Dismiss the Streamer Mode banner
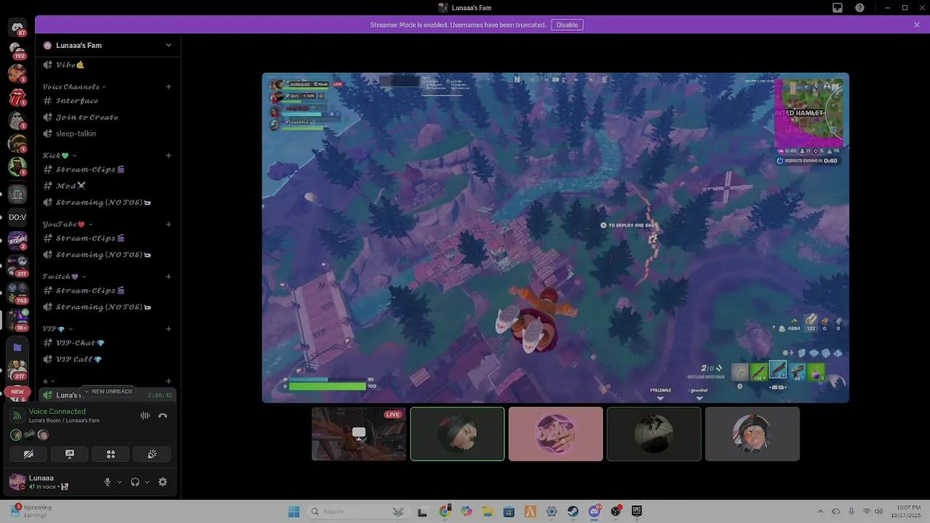This screenshot has height=523, width=930. click(x=917, y=25)
